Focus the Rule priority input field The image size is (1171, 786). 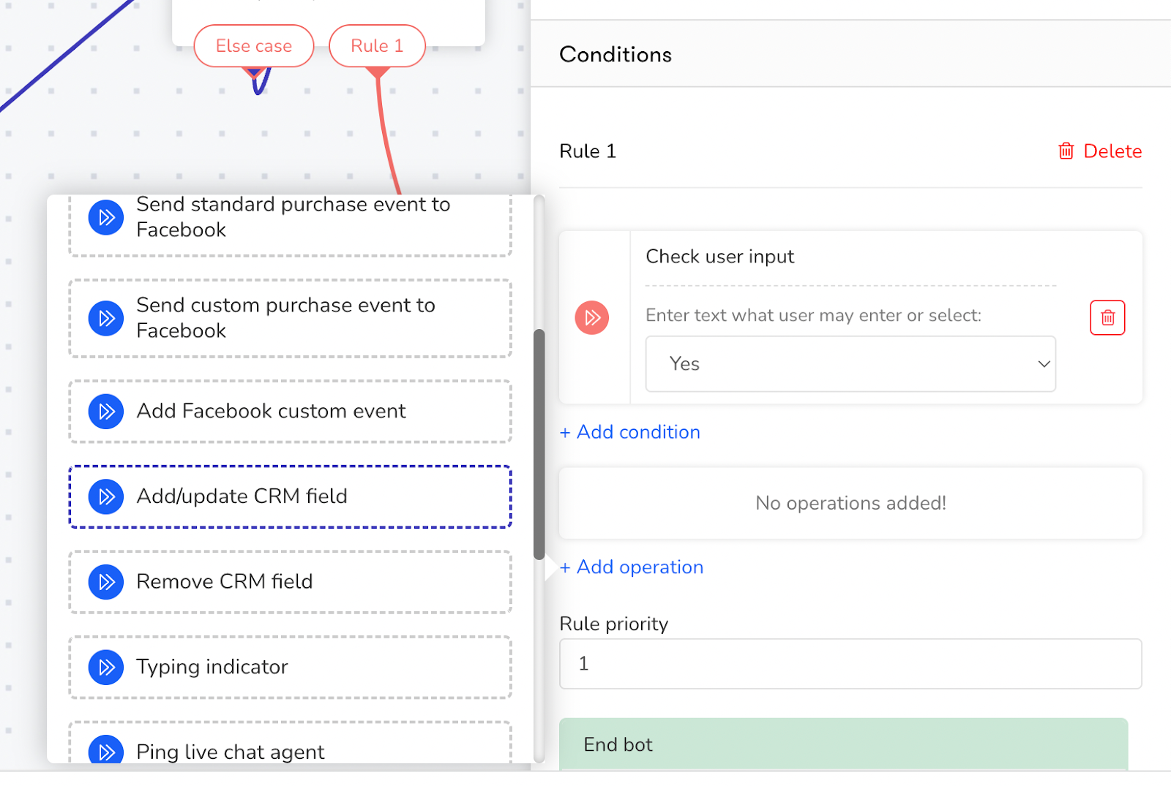[850, 664]
